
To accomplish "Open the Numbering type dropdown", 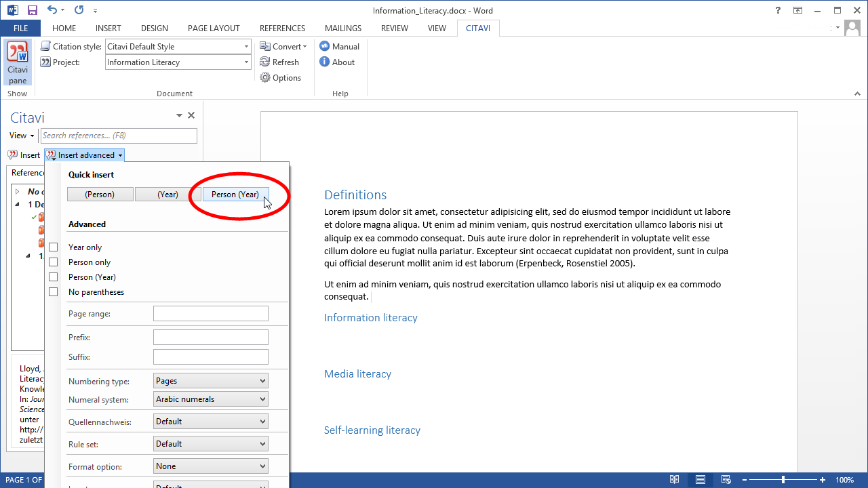I will (211, 381).
